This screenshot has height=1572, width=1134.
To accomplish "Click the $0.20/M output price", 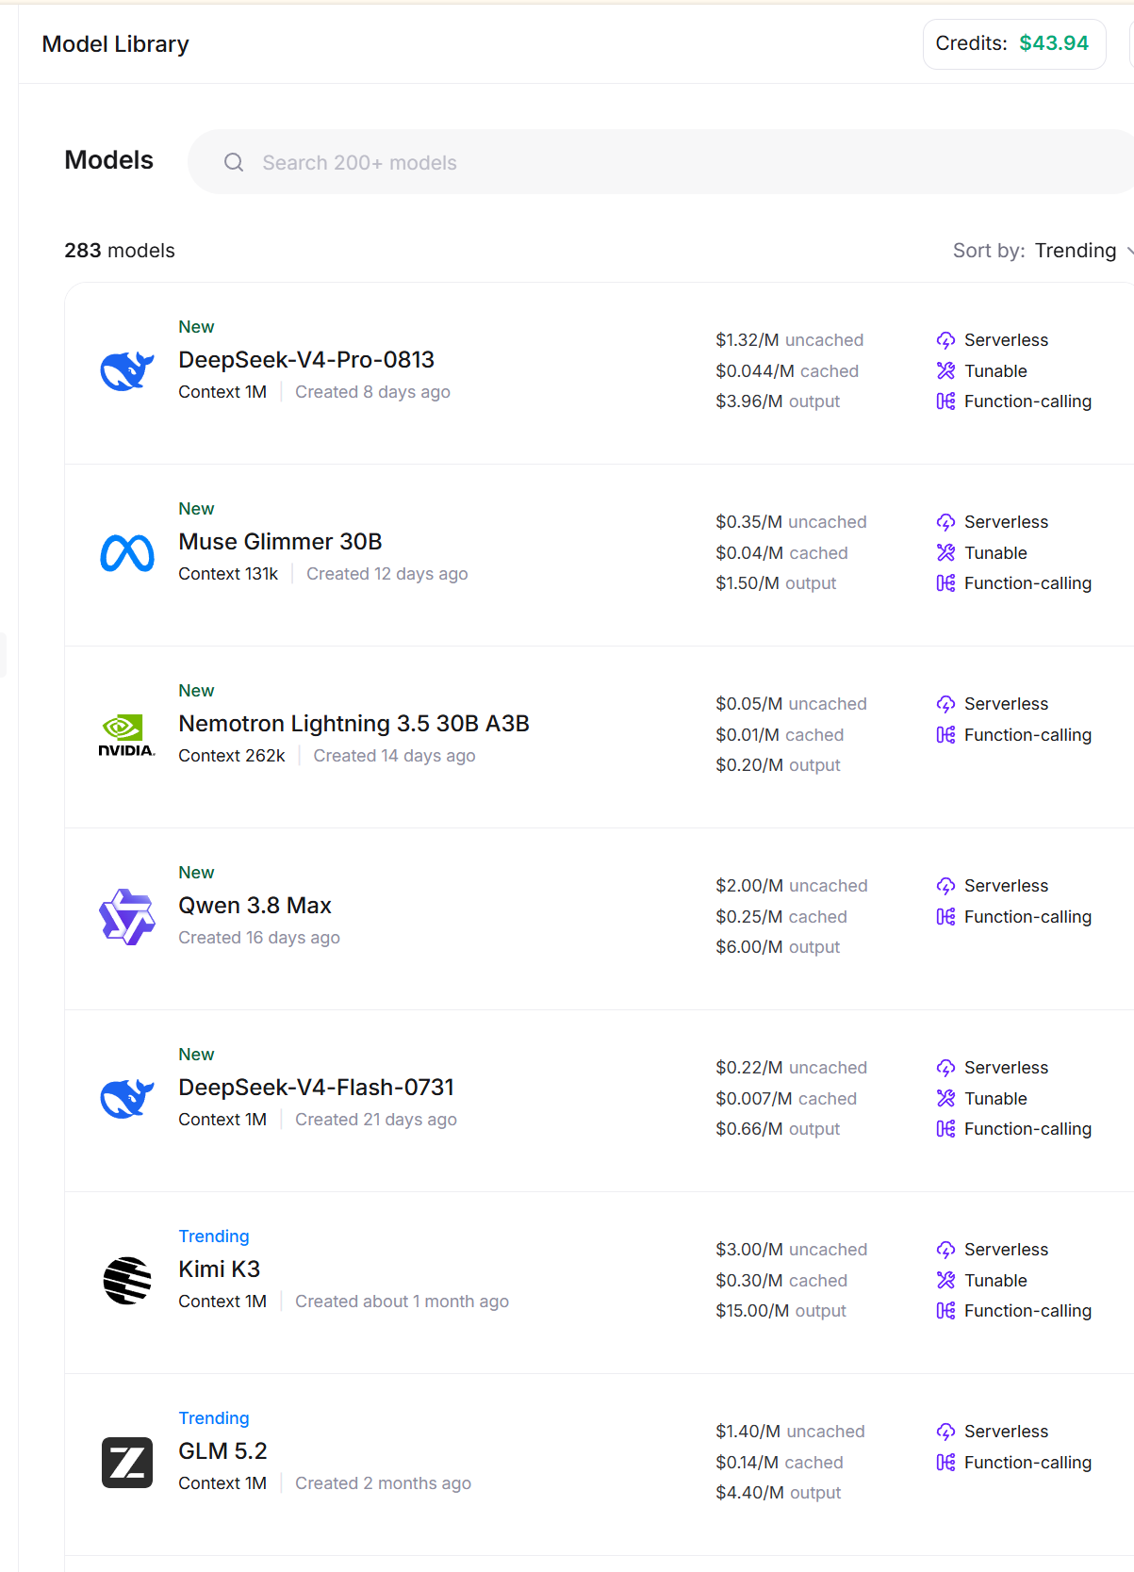I will [x=778, y=765].
